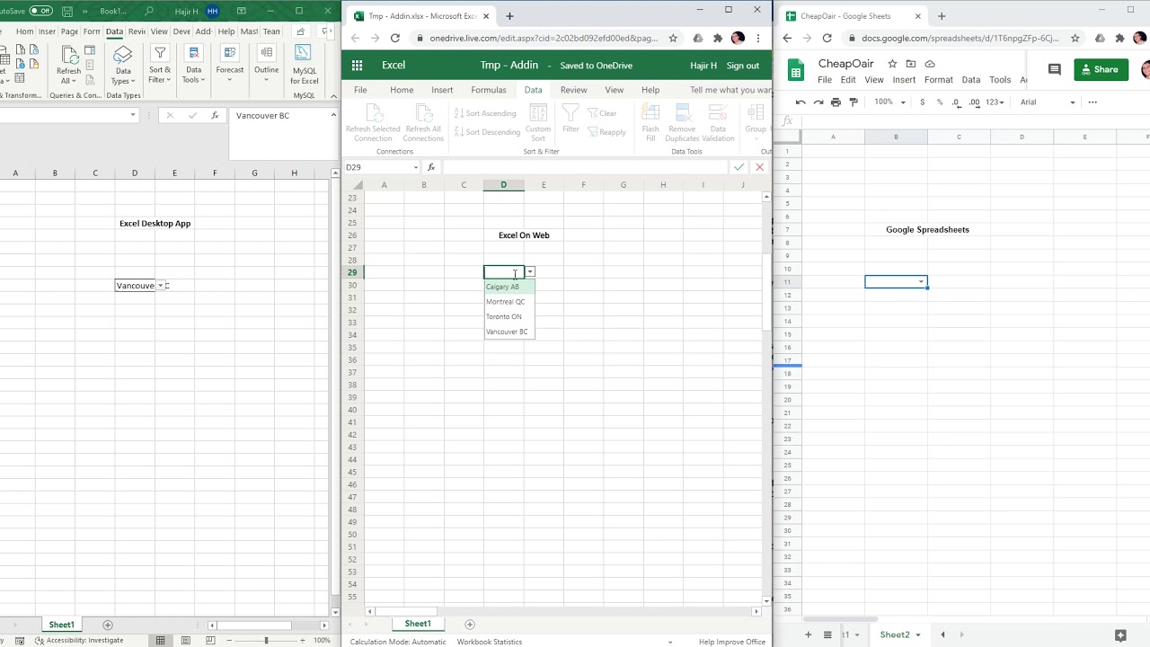Select Toronto ON from dropdown list
This screenshot has height=647, width=1150.
click(509, 316)
